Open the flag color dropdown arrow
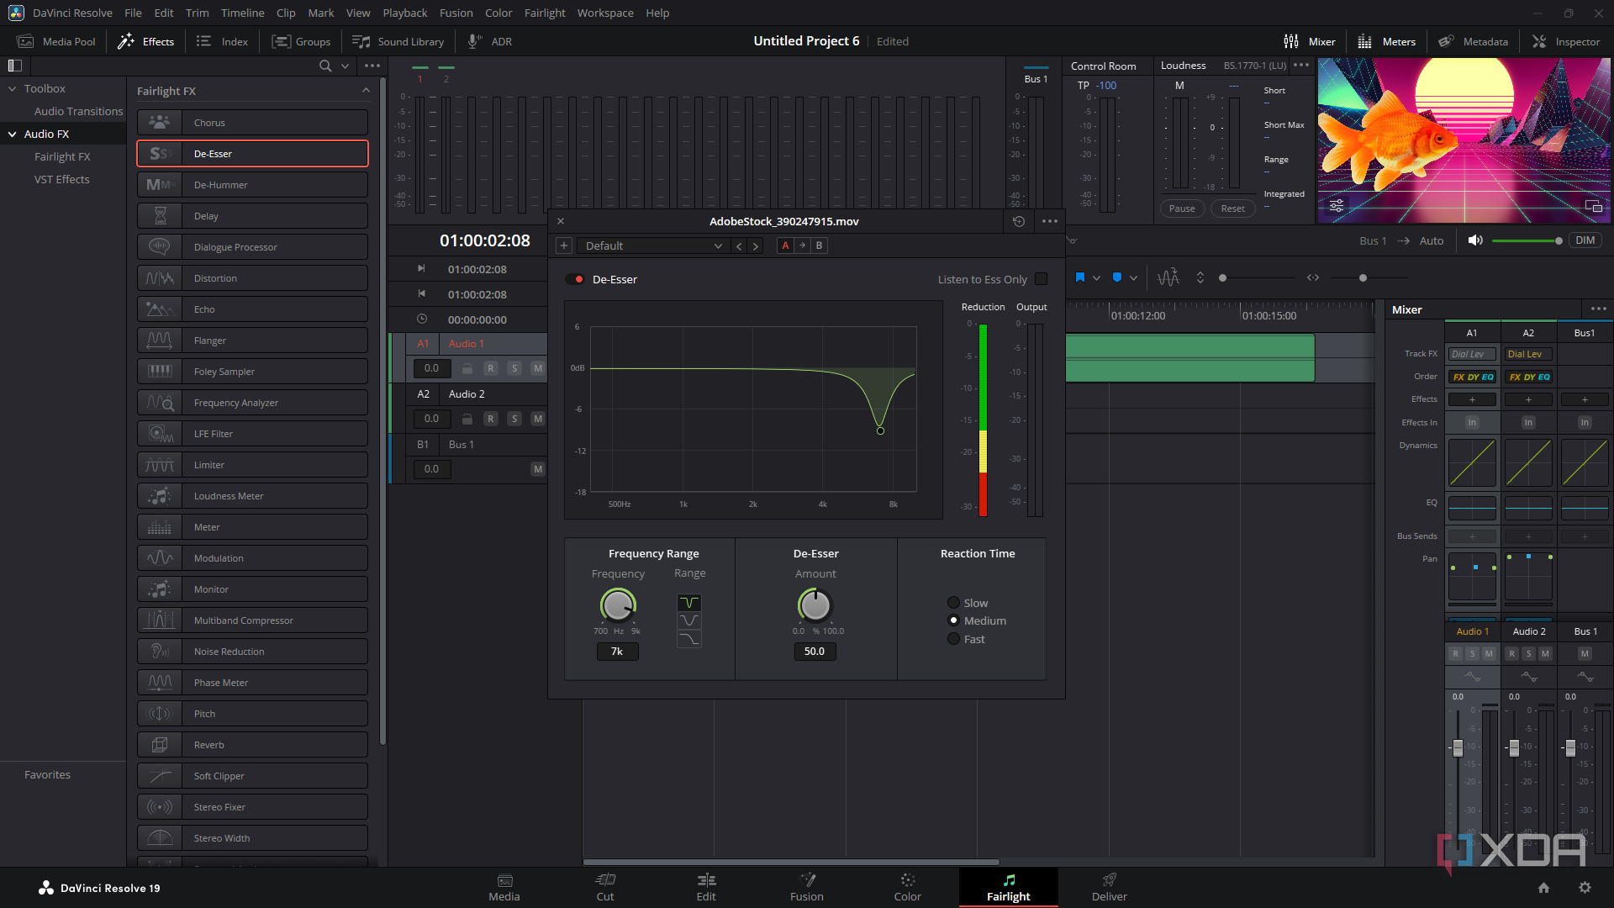This screenshot has width=1614, height=908. coord(1096,277)
